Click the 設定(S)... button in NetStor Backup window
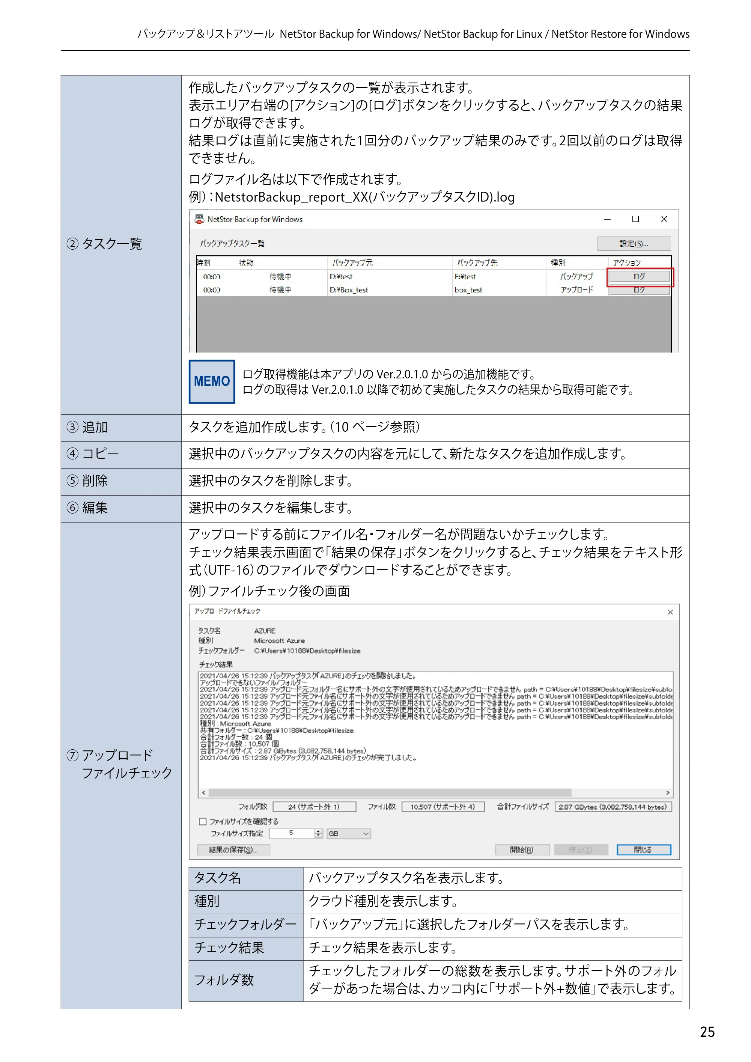751x1062 pixels. pos(634,243)
